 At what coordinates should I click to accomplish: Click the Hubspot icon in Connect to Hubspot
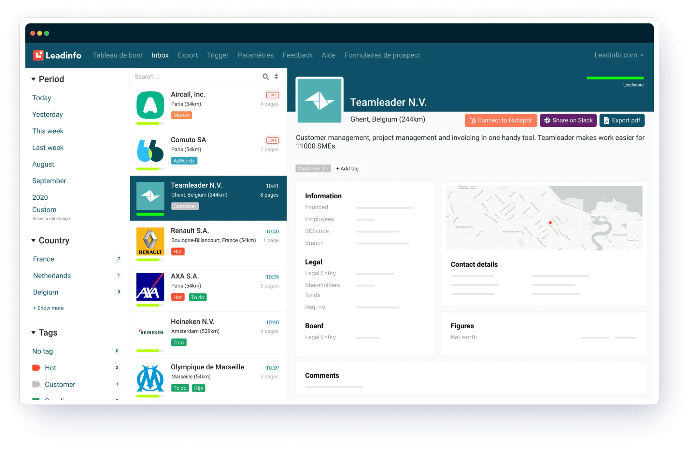(x=473, y=120)
